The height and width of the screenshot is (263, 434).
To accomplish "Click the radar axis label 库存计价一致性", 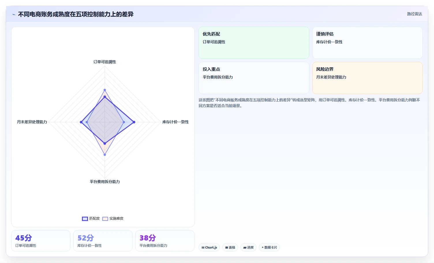I will (175, 122).
